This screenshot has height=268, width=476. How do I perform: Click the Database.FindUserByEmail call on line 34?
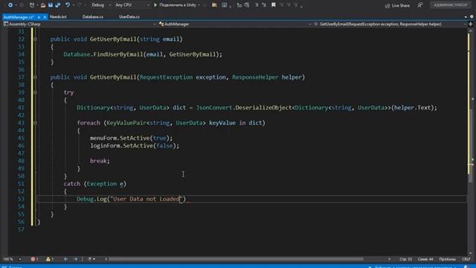143,54
